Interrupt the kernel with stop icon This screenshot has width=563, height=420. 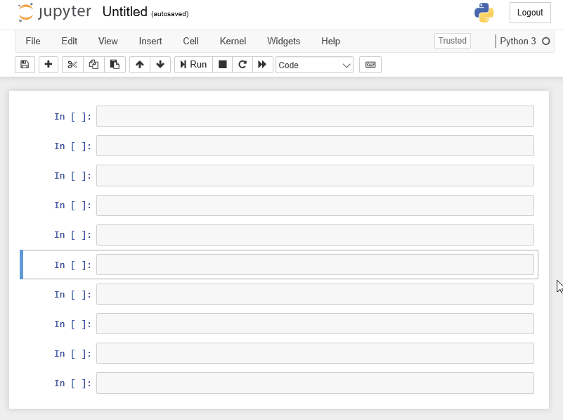pos(223,65)
